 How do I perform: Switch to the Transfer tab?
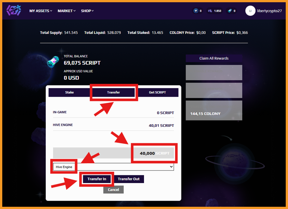pos(114,92)
